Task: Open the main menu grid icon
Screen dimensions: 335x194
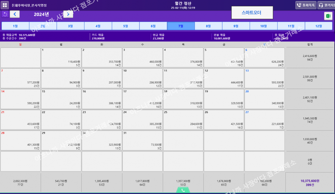Action: (x=5, y=5)
